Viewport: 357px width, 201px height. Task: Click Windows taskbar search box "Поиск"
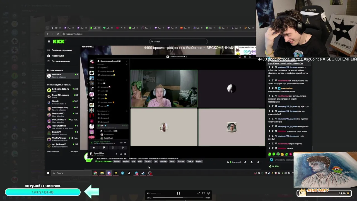pos(71,173)
